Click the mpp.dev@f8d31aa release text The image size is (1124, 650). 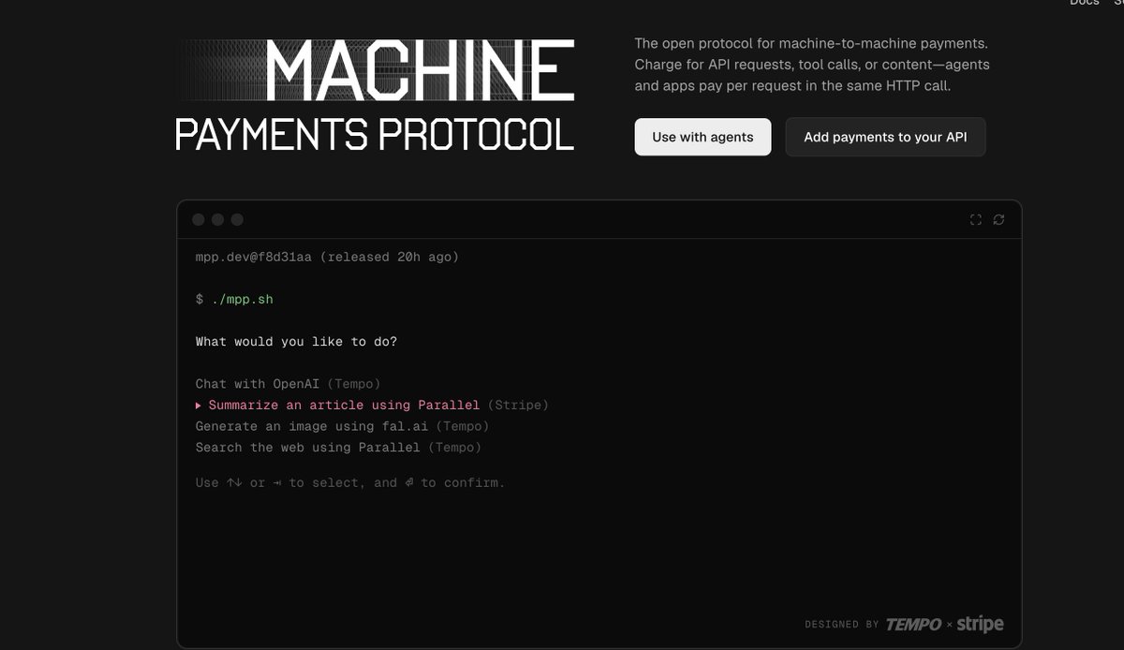pyautogui.click(x=327, y=257)
